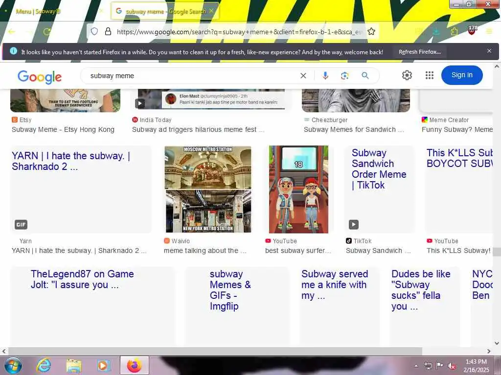The width and height of the screenshot is (501, 375).
Task: Select subway meme Google Search tab
Action: (x=165, y=11)
